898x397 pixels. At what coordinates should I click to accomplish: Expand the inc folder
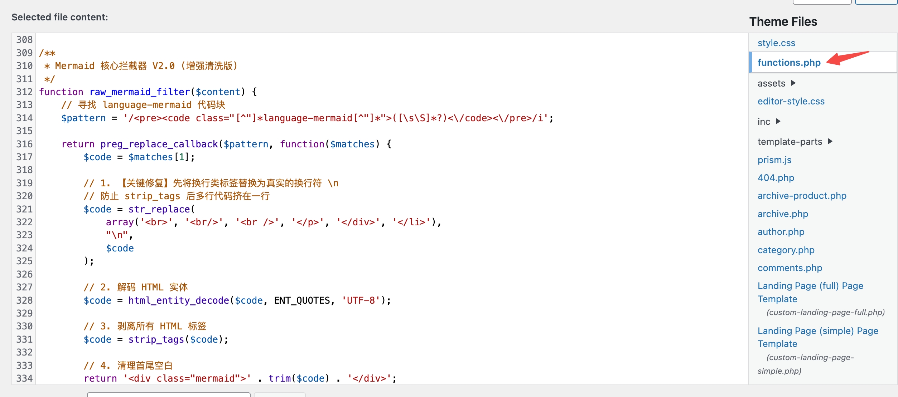point(778,122)
